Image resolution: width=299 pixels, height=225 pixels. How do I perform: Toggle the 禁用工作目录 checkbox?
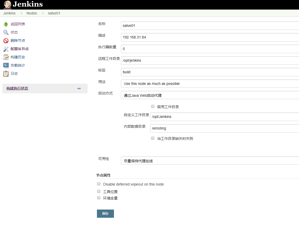click(x=153, y=106)
